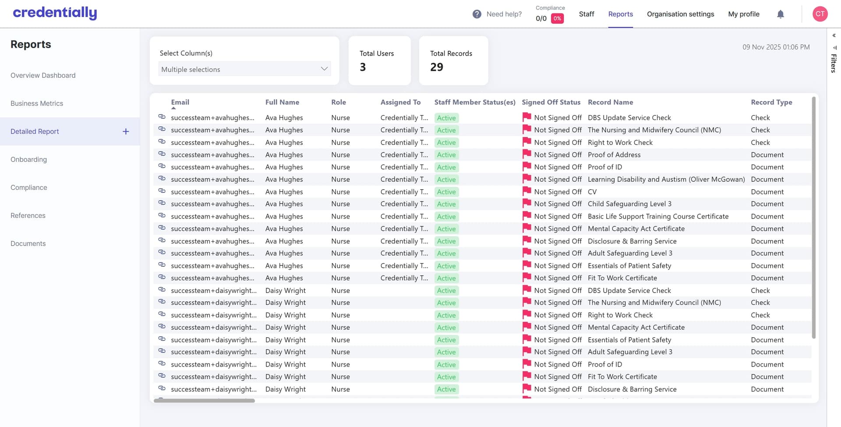Click the table's vertical scrollbar

tap(813, 217)
